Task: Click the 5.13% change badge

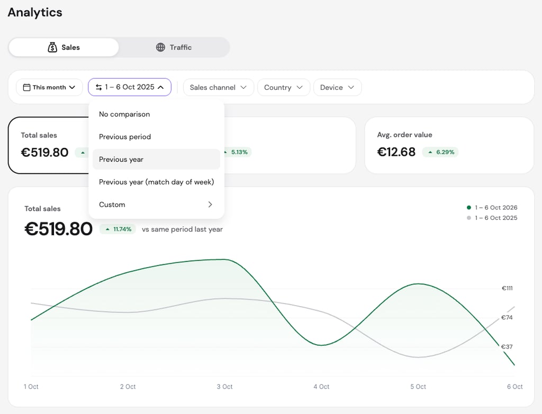Action: 237,152
